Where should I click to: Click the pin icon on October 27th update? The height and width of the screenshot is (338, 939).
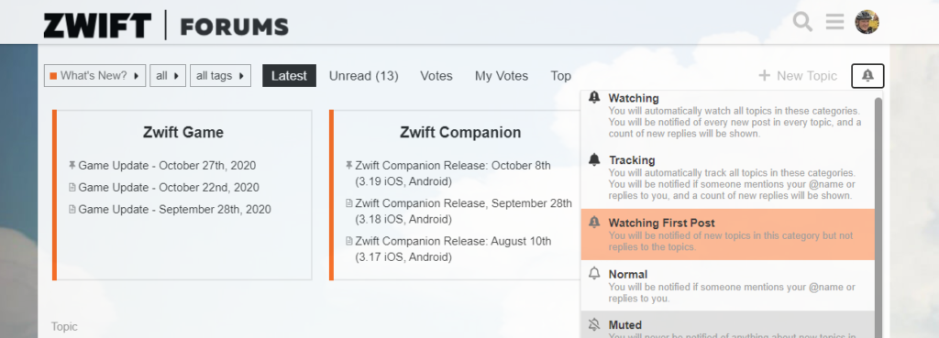[72, 166]
